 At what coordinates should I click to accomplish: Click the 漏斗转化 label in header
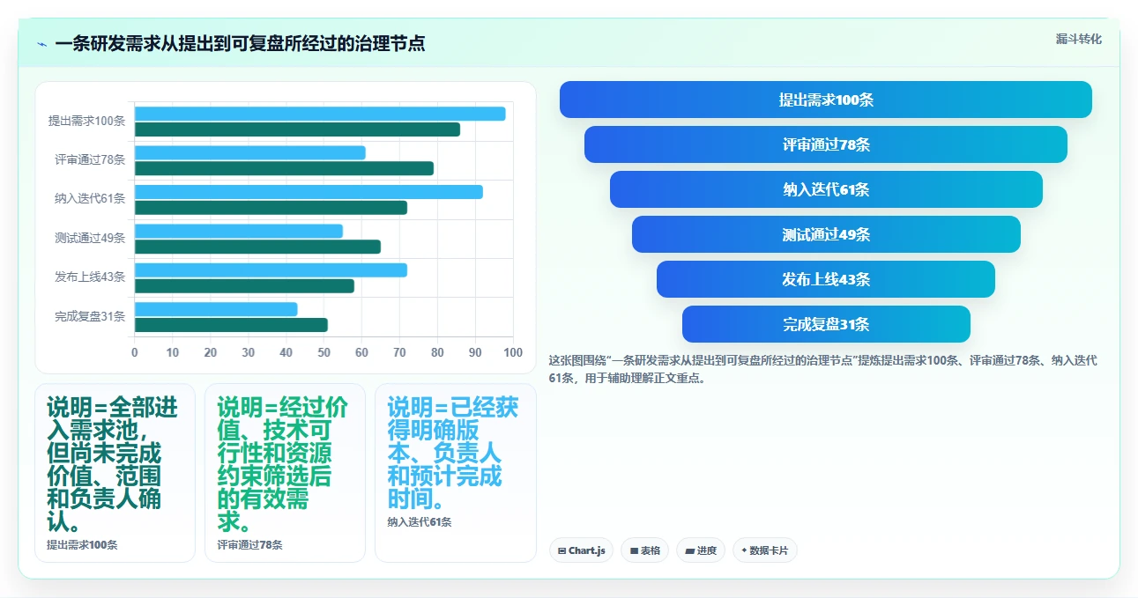1078,39
